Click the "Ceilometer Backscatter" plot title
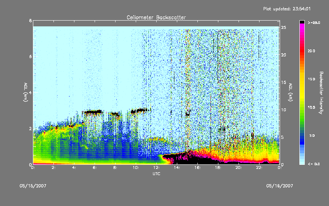329x206 pixels. [156, 17]
